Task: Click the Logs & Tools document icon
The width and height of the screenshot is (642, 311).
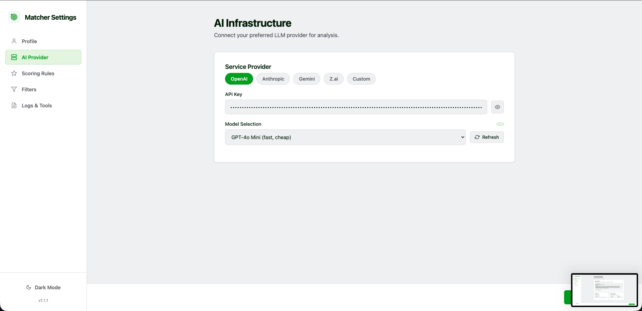Action: point(14,105)
